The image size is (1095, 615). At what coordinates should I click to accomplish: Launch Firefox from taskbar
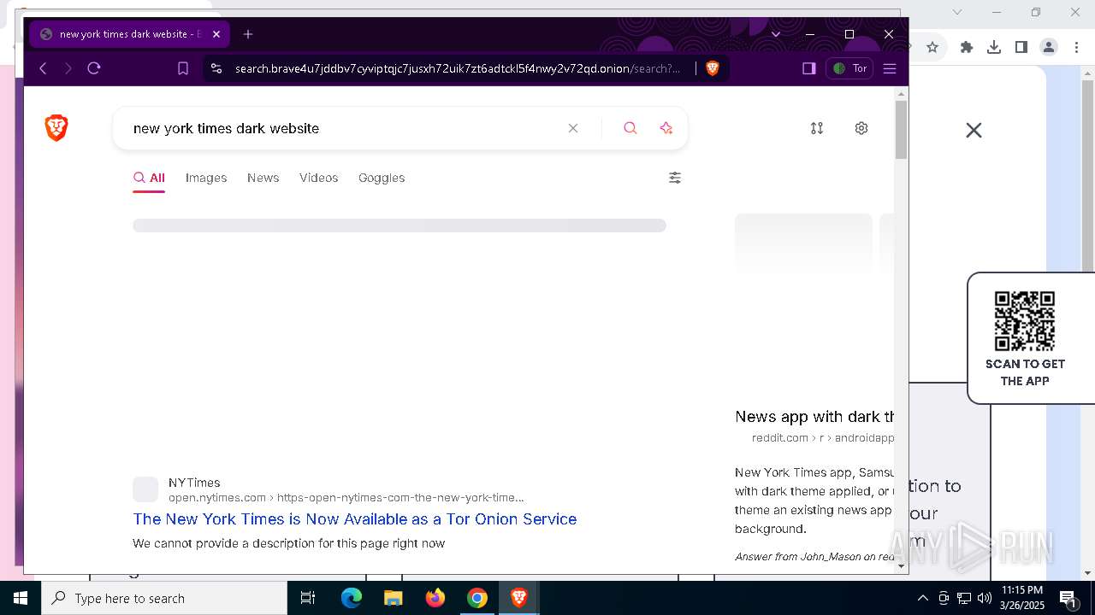point(435,598)
